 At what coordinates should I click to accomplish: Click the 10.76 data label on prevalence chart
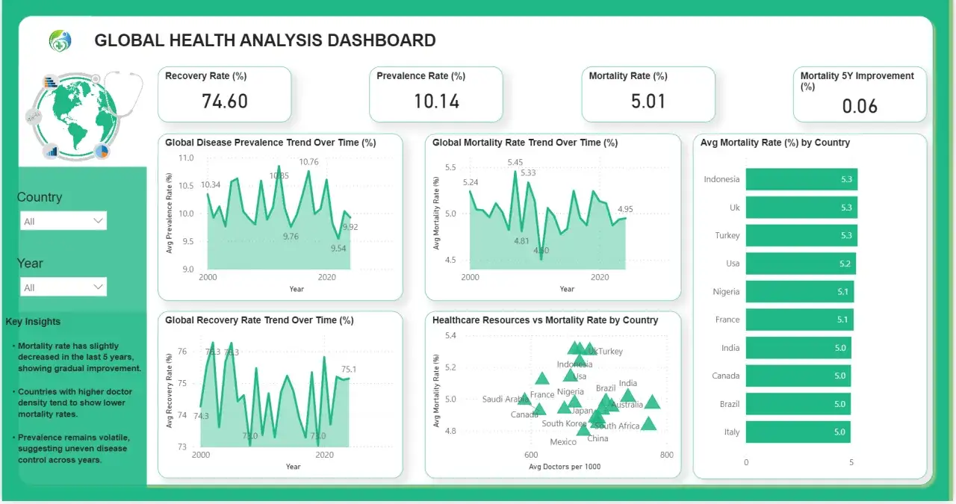308,162
